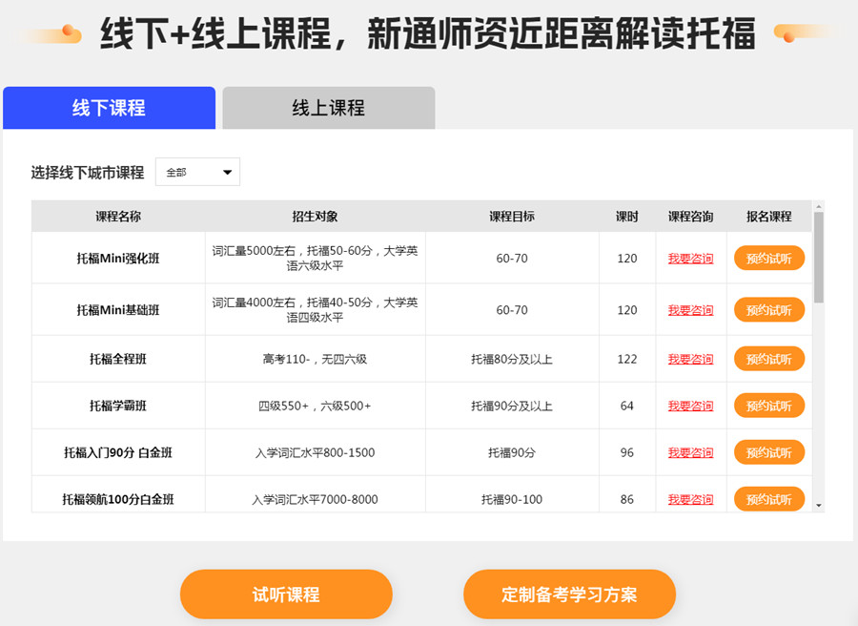Click 我要咨询 link for 托福领航100分白金班
The height and width of the screenshot is (626, 858).
pos(690,500)
